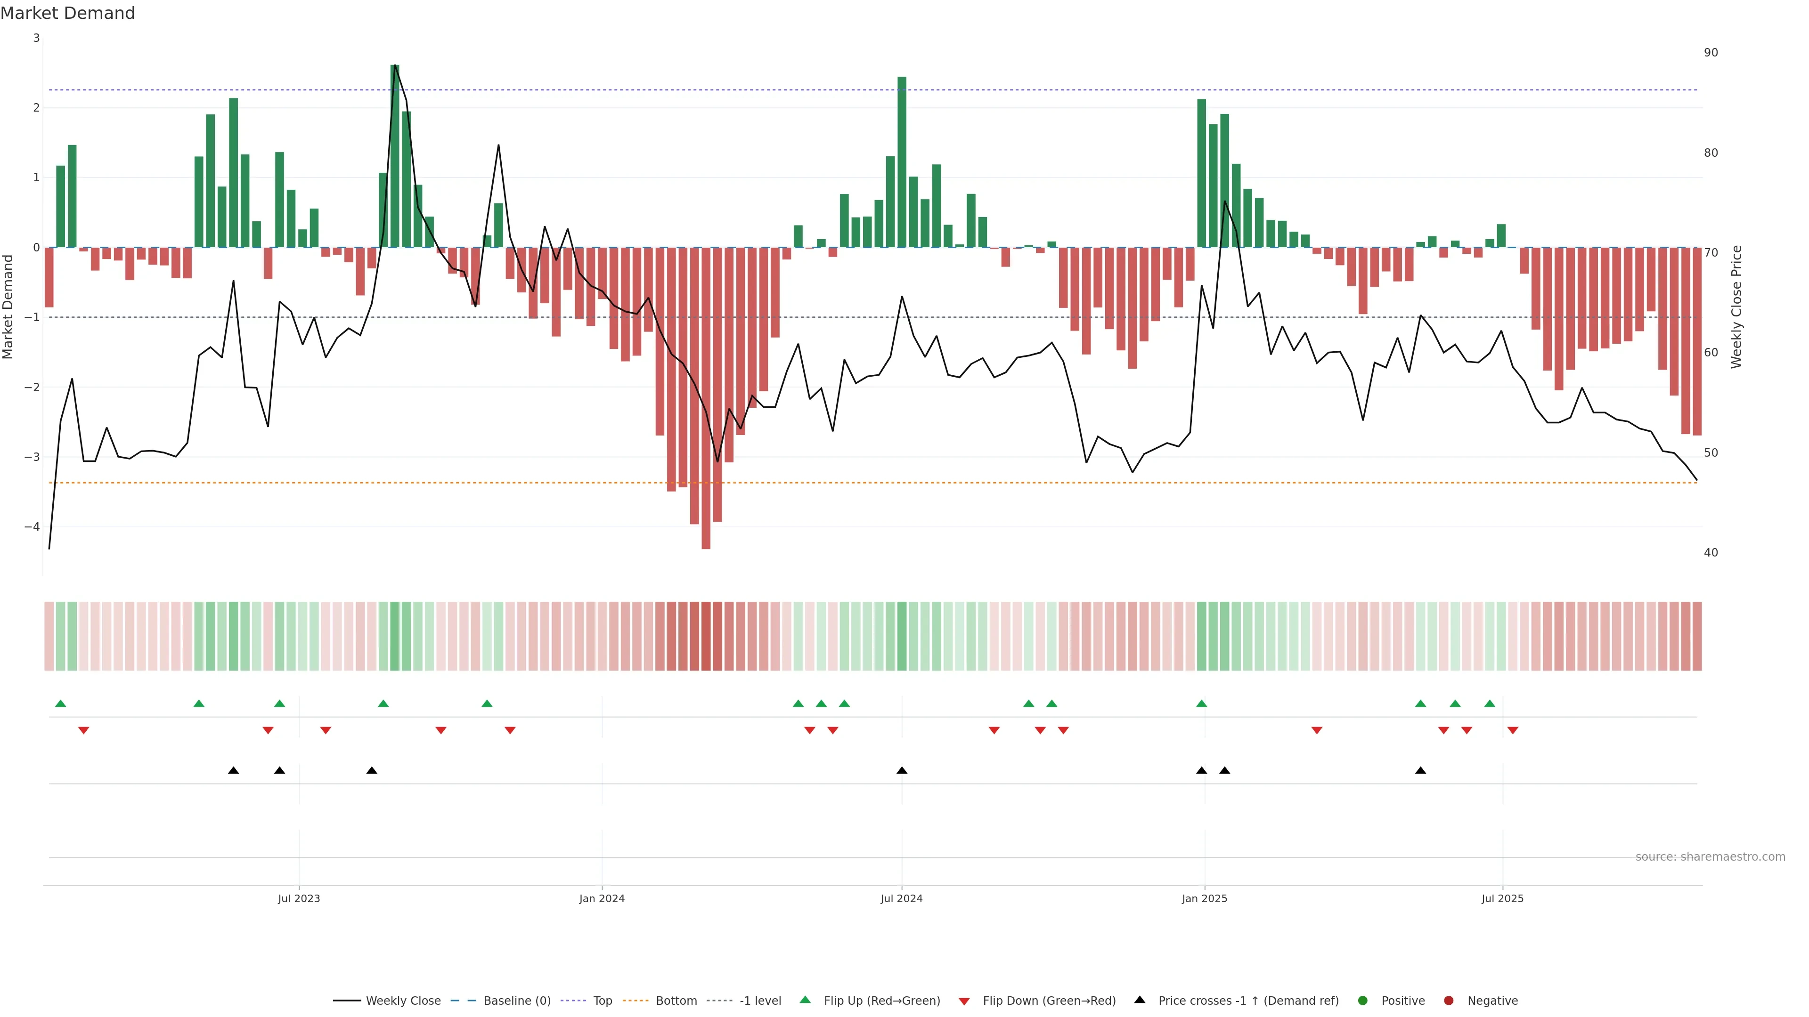Screen dimensions: 1809x1017
Task: Click the Weekly Close Price axis title
Action: coord(1736,307)
